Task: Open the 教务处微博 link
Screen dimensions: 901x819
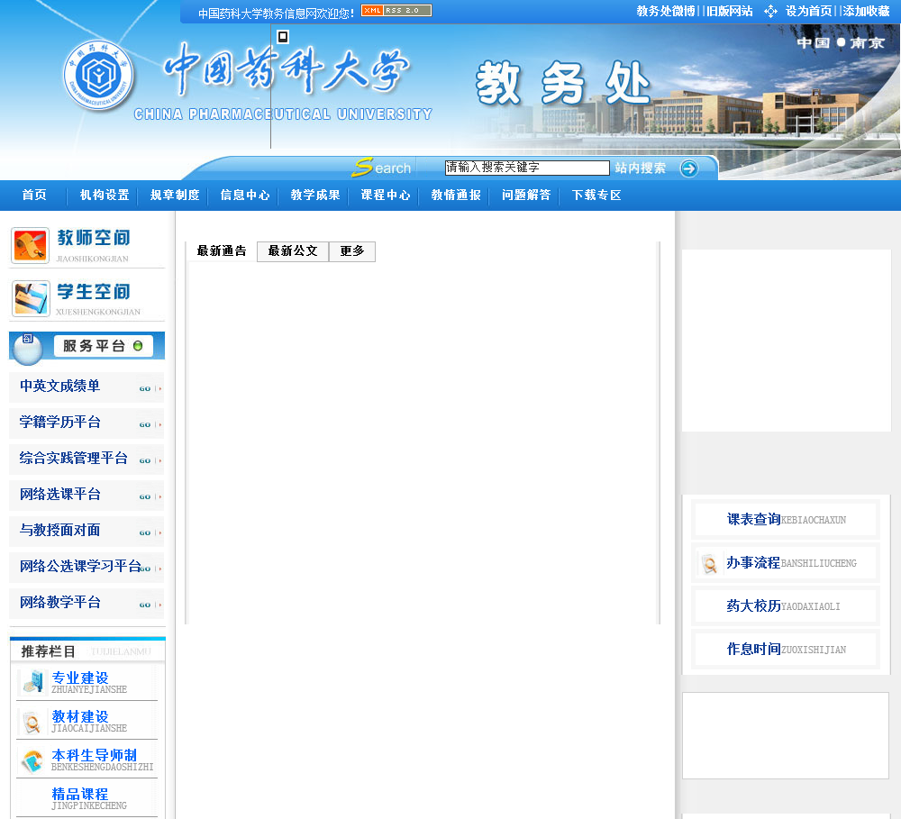Action: pos(666,12)
